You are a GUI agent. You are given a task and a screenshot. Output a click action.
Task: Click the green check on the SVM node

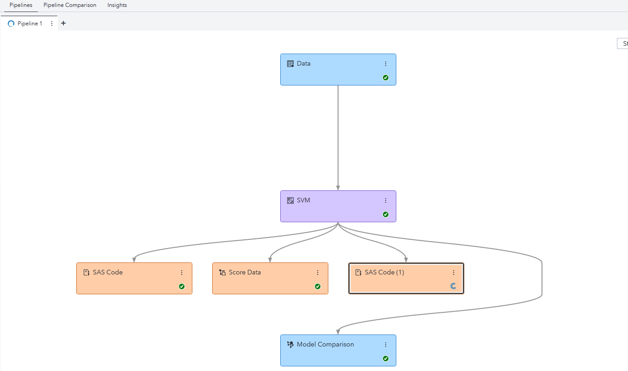[386, 214]
